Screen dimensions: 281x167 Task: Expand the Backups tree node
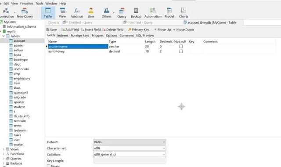[4, 163]
